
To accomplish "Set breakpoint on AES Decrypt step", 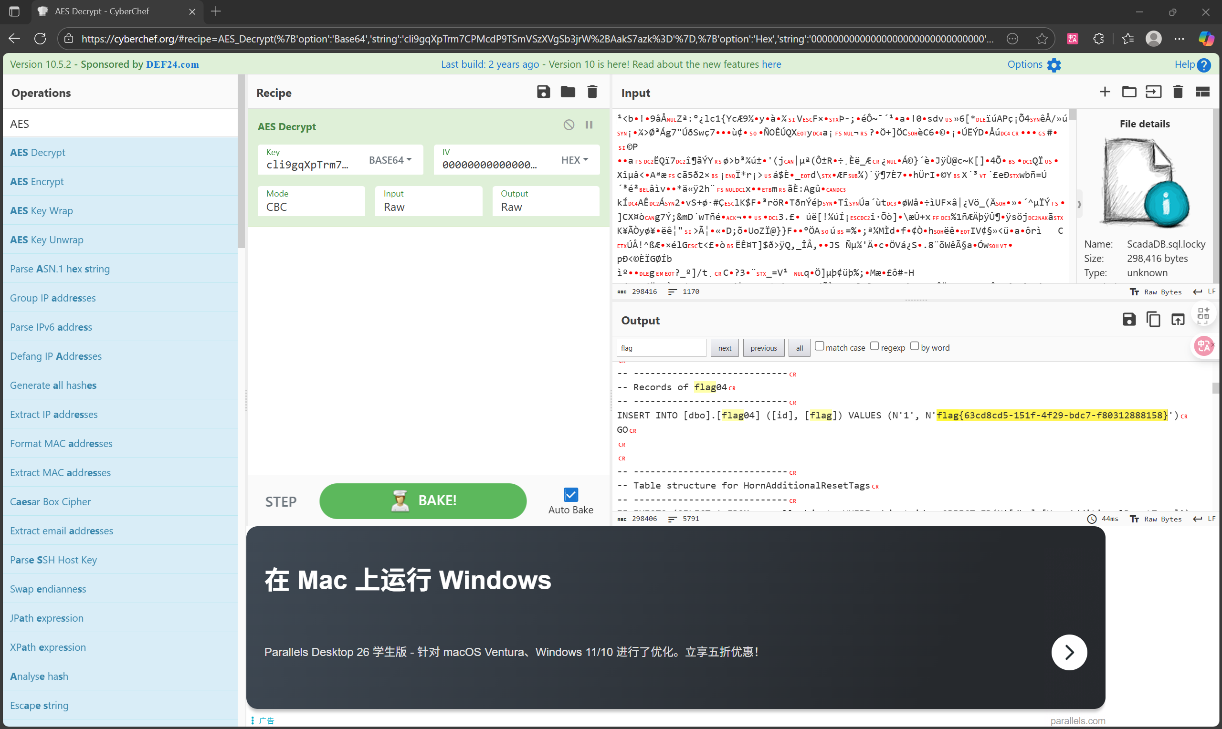I will [589, 125].
